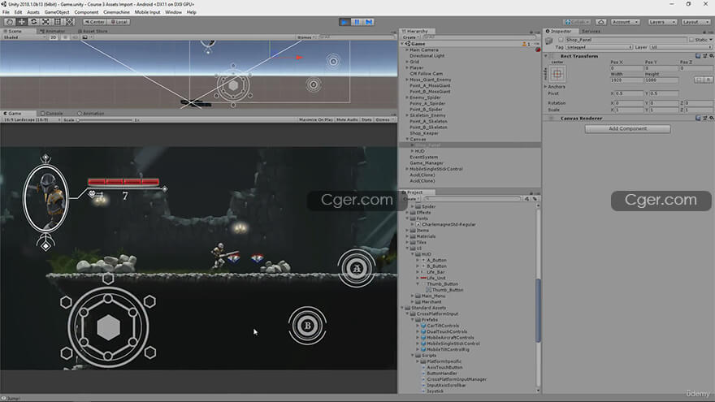Screen dimensions: 715x402
Task: Open the Layout dropdown
Action: [x=695, y=22]
